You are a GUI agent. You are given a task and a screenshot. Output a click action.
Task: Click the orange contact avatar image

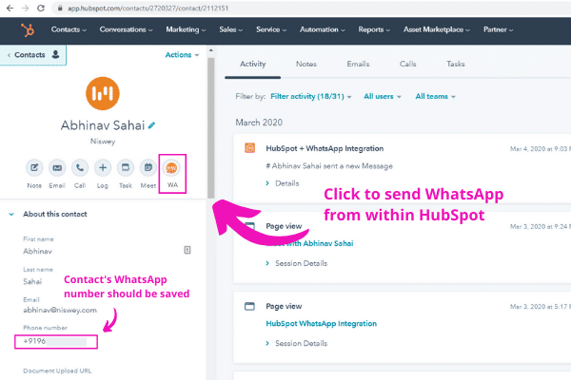pos(103,93)
